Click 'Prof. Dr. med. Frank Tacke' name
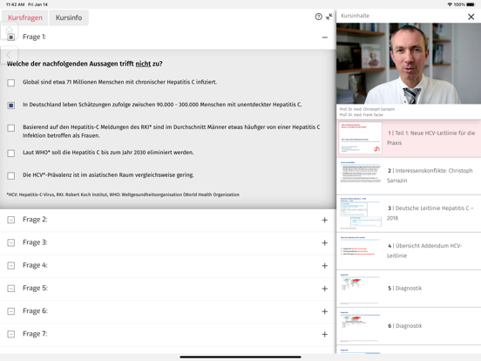The width and height of the screenshot is (481, 361). coord(362,115)
